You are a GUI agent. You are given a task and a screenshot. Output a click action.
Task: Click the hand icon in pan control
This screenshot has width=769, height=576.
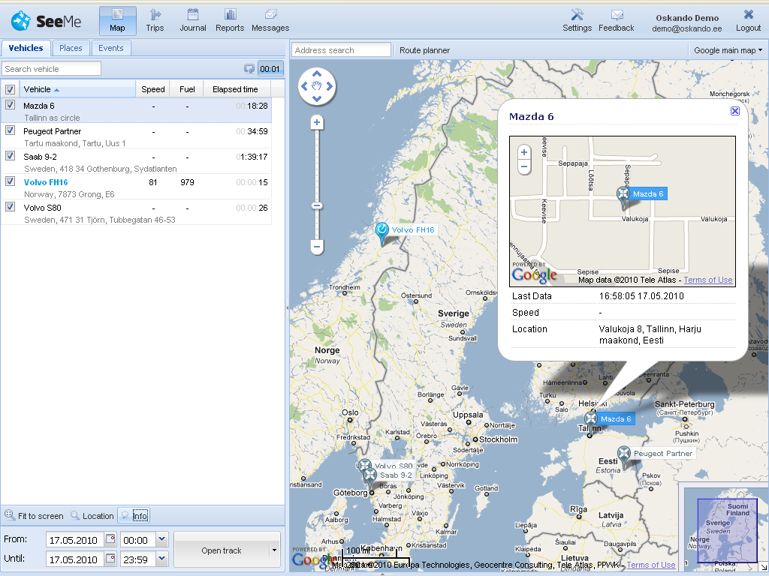[317, 86]
